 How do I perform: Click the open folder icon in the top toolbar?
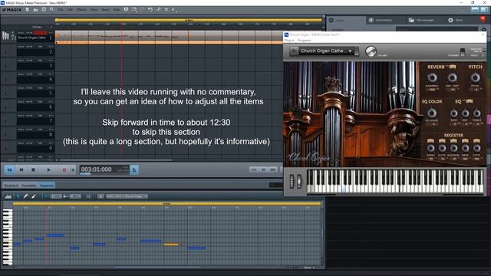click(36, 10)
